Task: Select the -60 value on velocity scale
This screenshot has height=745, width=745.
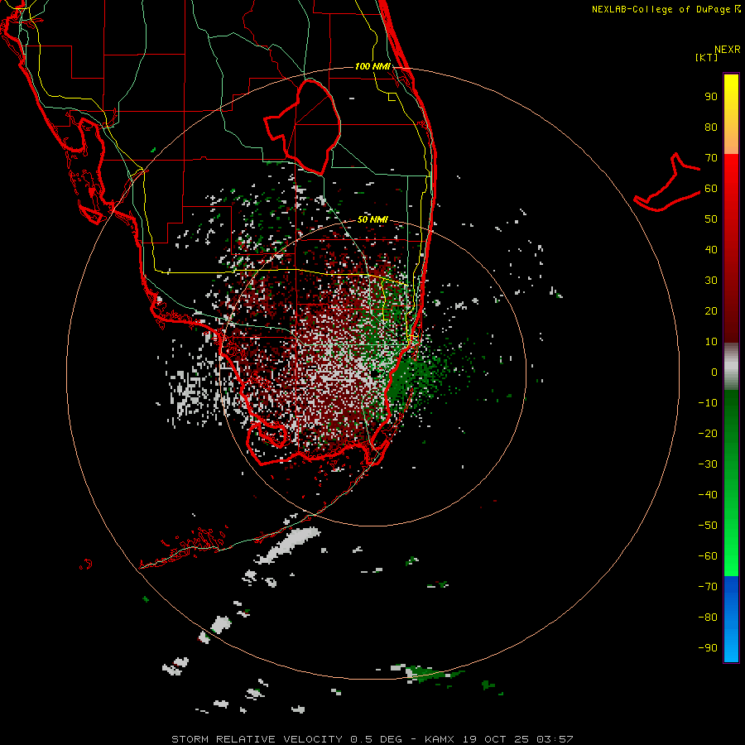Action: point(708,556)
